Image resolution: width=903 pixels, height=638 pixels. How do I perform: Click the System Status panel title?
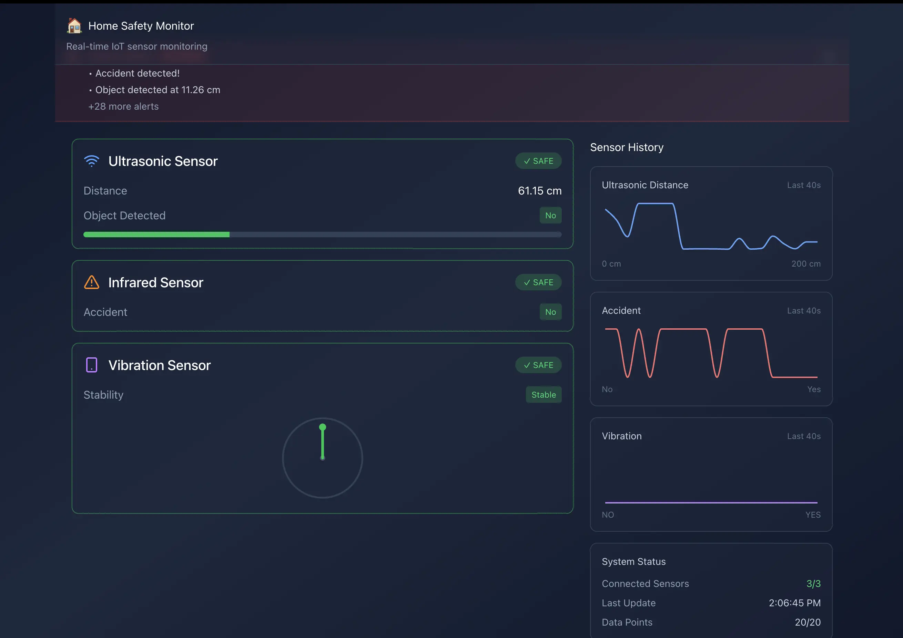point(633,562)
